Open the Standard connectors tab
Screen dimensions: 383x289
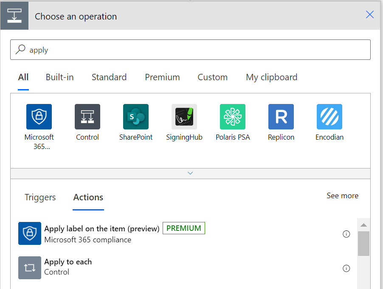pos(109,77)
